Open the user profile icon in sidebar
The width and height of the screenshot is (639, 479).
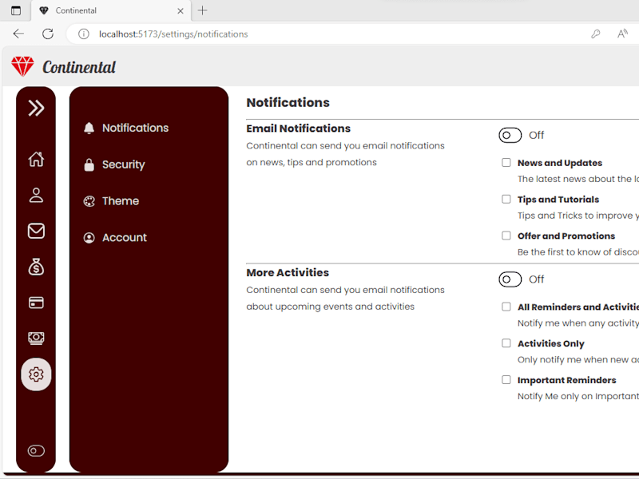click(x=36, y=195)
